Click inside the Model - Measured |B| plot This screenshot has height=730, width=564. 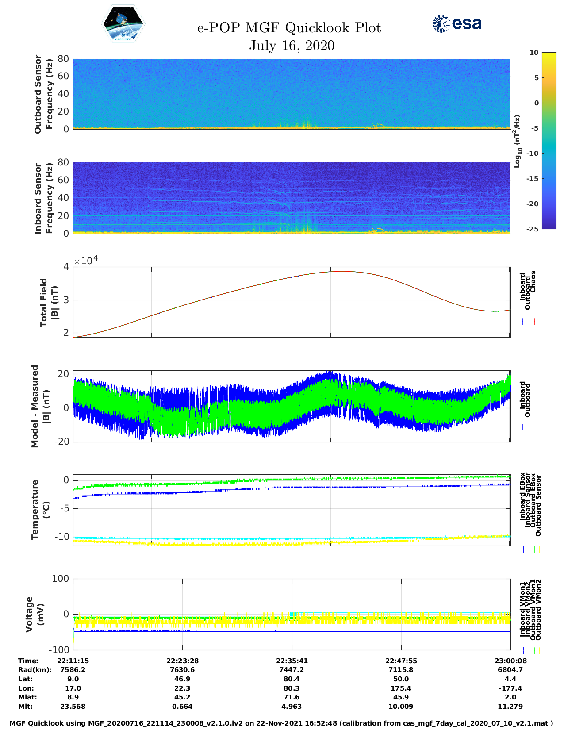point(292,406)
